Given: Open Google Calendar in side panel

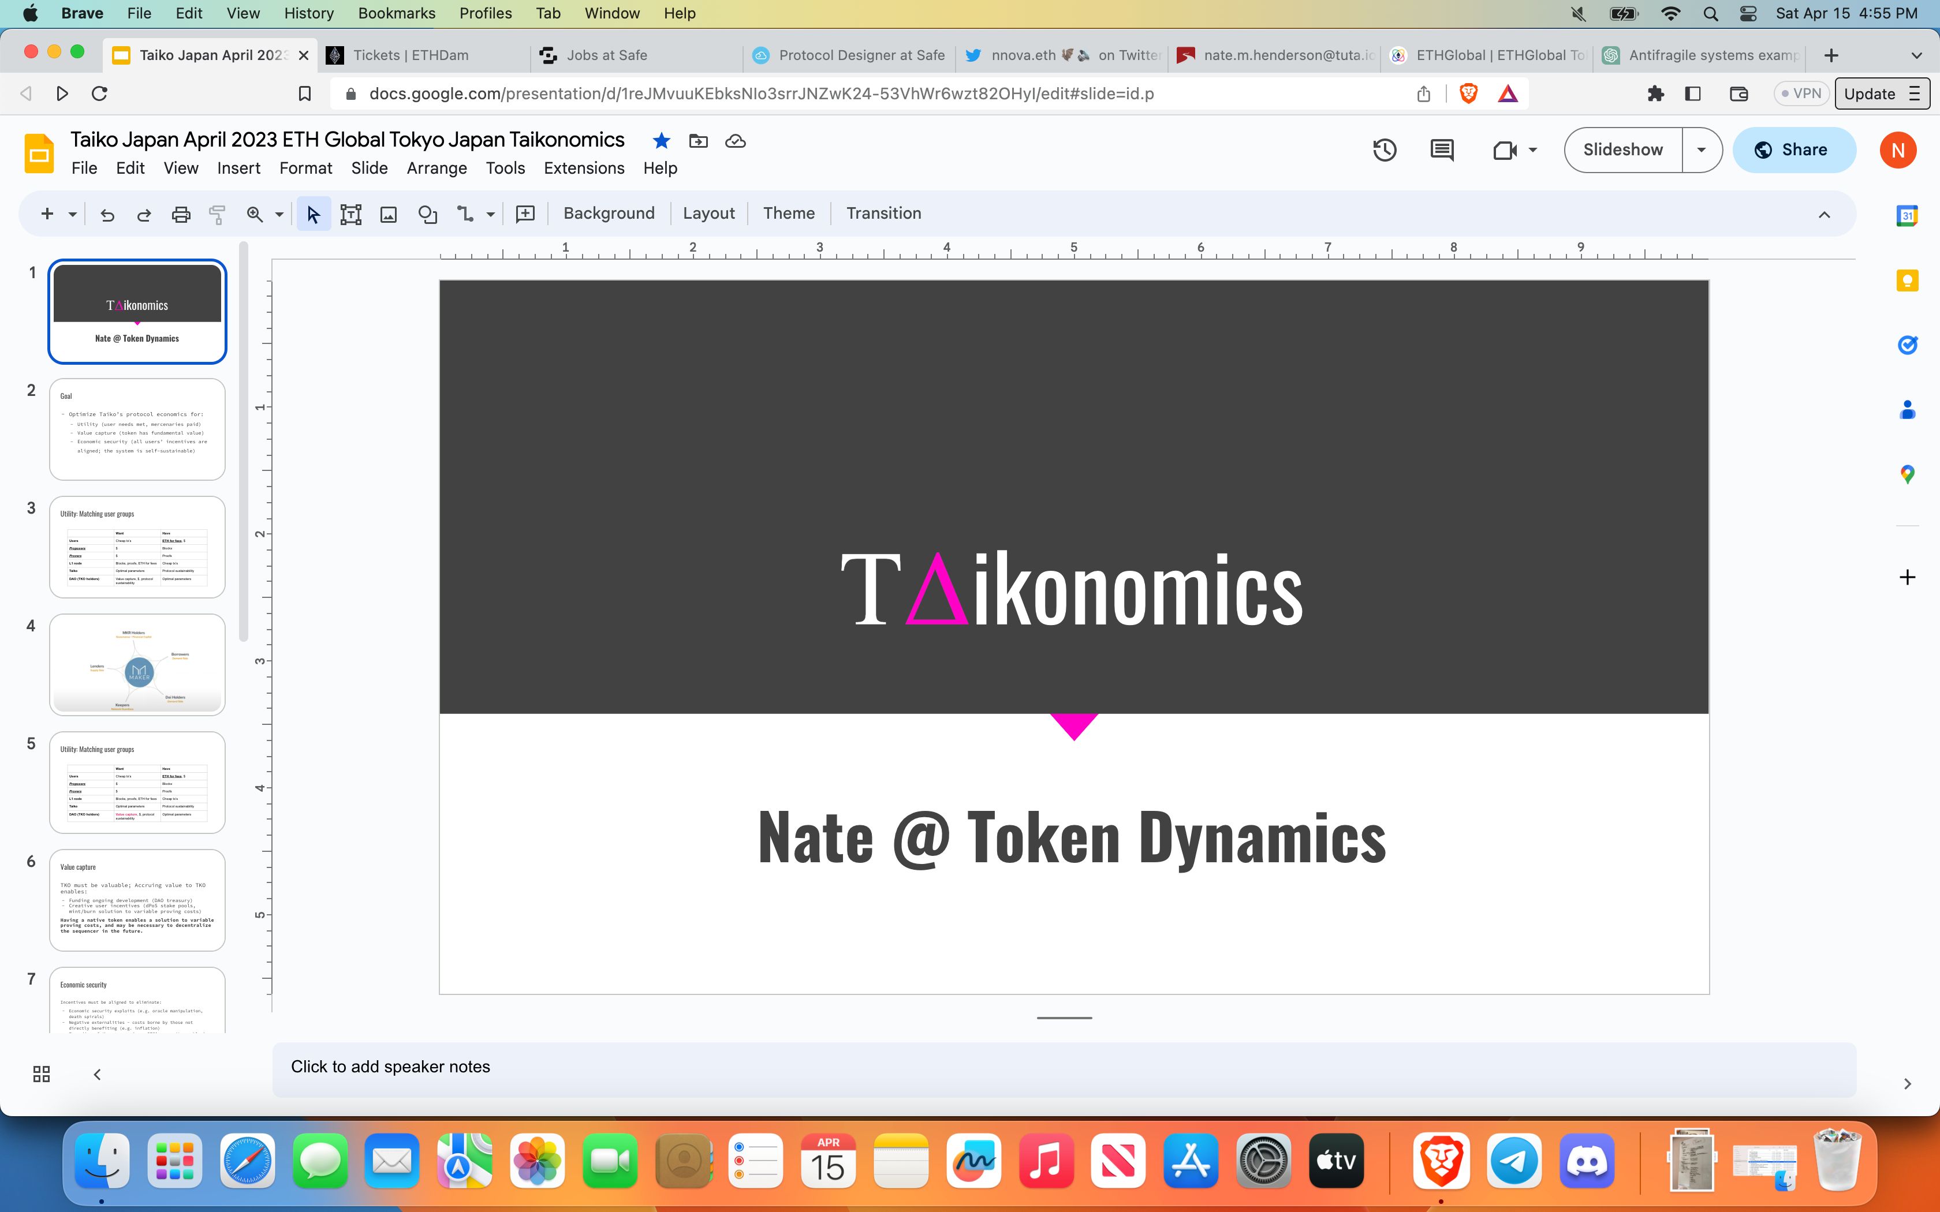Looking at the screenshot, I should pos(1907,216).
